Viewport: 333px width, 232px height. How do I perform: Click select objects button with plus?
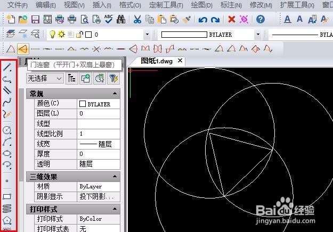click(85, 78)
